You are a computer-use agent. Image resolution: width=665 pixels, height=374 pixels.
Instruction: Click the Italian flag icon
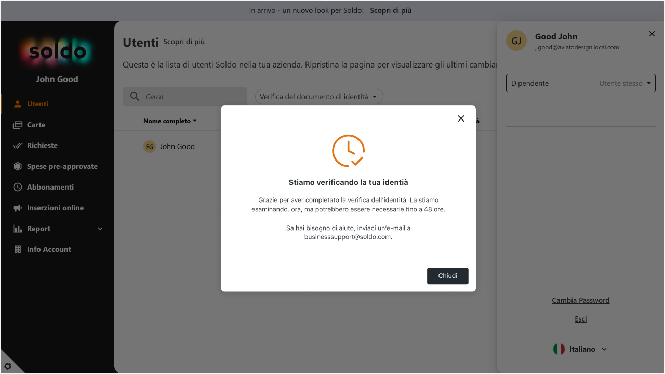point(558,349)
